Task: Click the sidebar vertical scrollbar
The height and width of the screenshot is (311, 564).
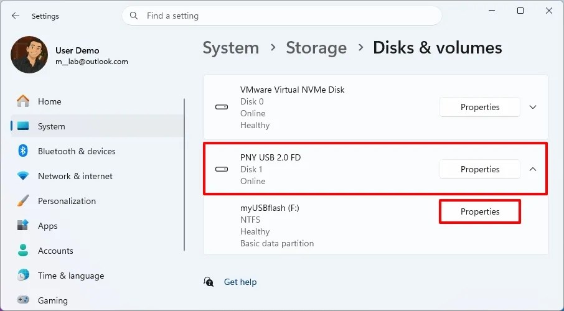Action: (184, 175)
